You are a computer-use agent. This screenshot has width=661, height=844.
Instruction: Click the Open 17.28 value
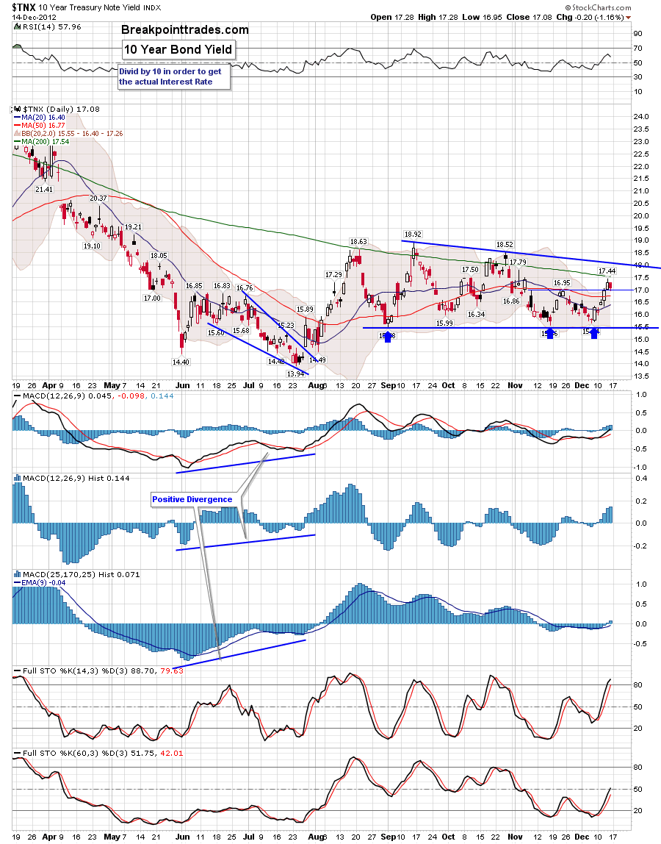[392, 17]
